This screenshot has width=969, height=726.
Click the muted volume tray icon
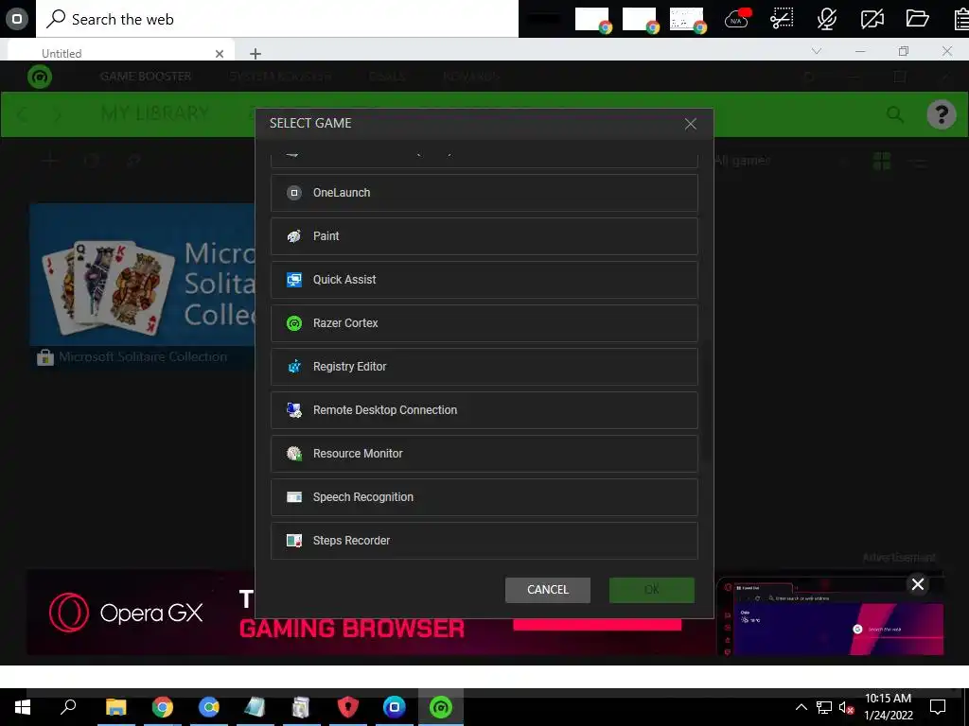[x=847, y=707]
